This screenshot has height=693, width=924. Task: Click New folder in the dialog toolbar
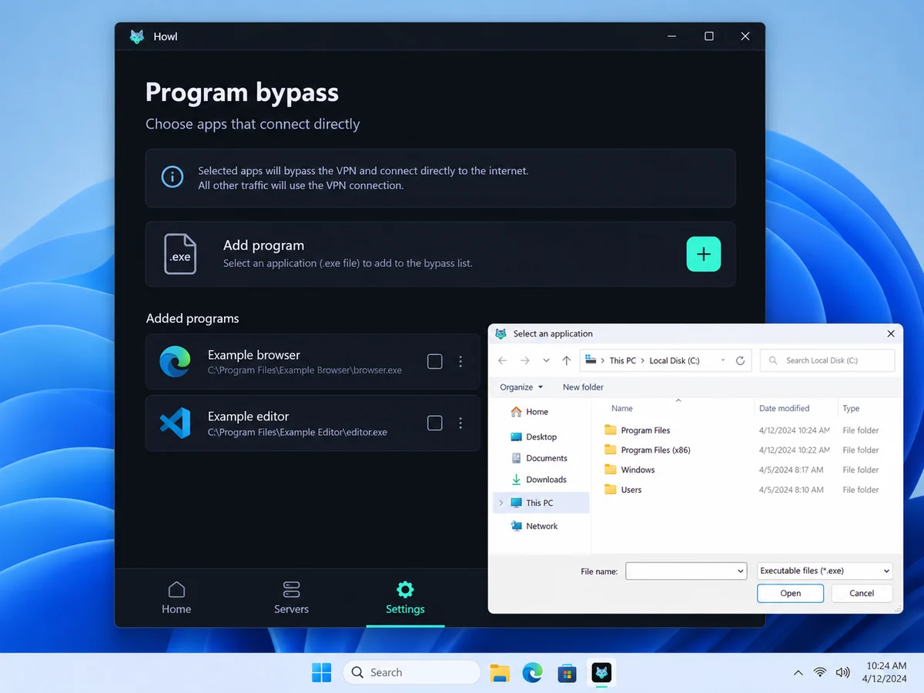pos(583,387)
